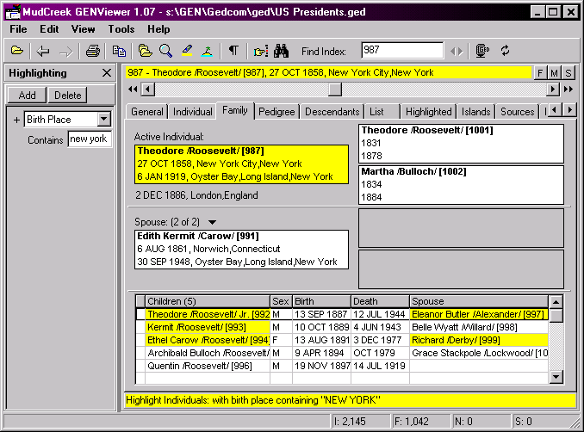The height and width of the screenshot is (432, 584).
Task: Click the horizontal individual slider thumb
Action: coord(335,89)
